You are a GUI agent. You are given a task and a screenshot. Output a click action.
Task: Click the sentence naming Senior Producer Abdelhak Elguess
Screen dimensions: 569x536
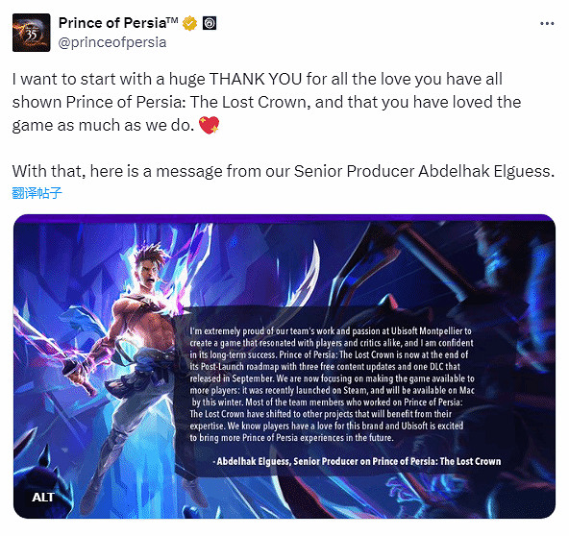pyautogui.click(x=283, y=171)
